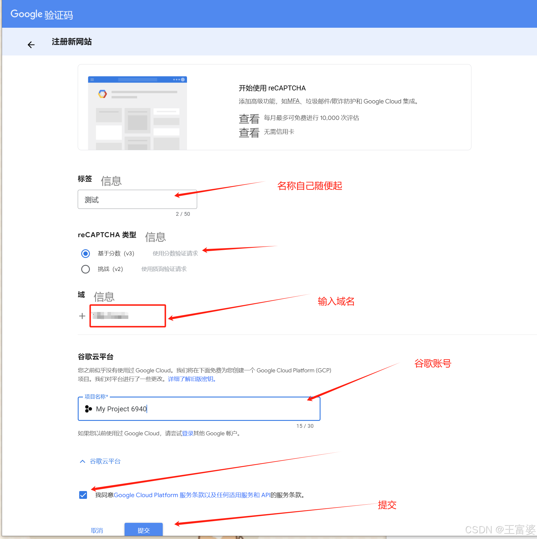Click the 注册新网站 page title
Image resolution: width=537 pixels, height=539 pixels.
72,42
